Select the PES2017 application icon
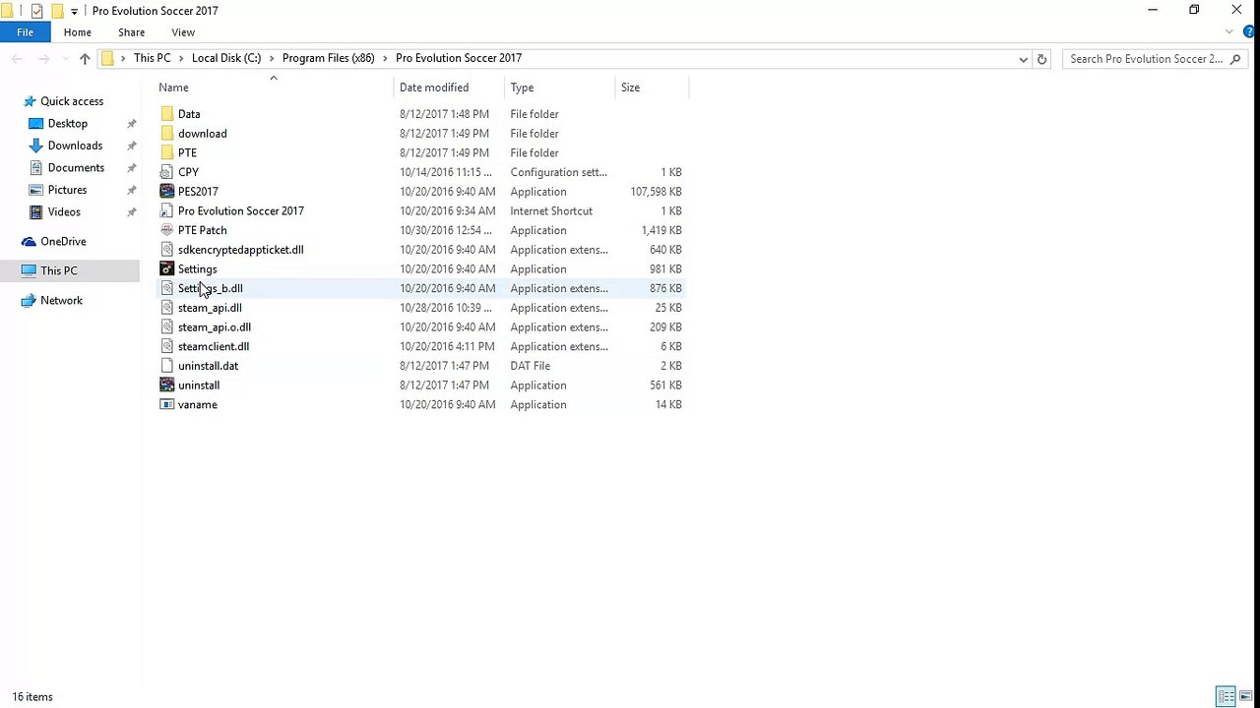 (x=167, y=192)
